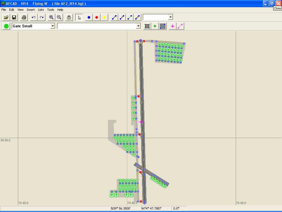Open the Gate Small parking type dropdown

pyautogui.click(x=53, y=26)
